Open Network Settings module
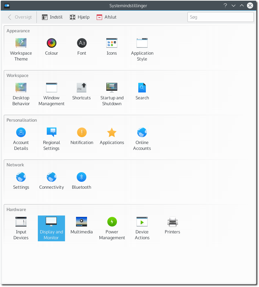The image size is (259, 287). (21, 181)
